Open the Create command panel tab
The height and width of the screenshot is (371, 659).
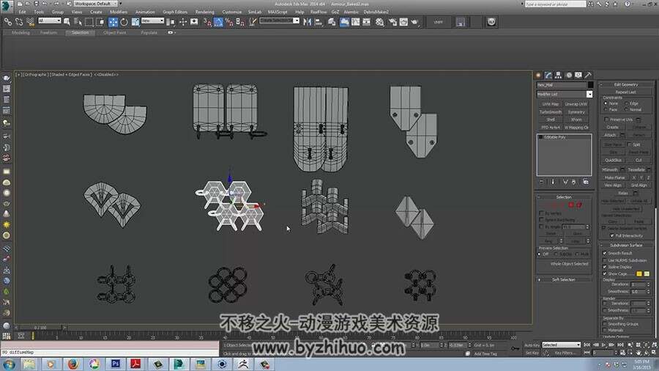pos(538,75)
